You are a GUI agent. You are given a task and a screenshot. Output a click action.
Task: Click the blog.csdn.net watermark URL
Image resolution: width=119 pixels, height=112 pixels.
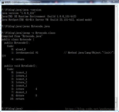coord(90,109)
